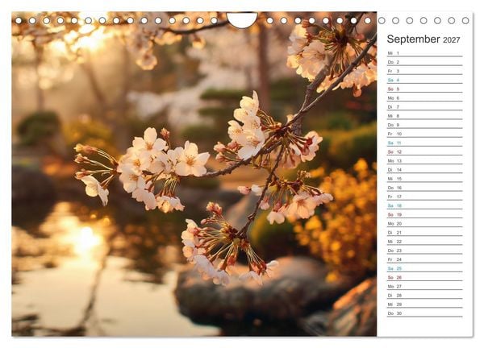
Task: Pick Sunday 'So 12' entry
Action: click(x=425, y=151)
